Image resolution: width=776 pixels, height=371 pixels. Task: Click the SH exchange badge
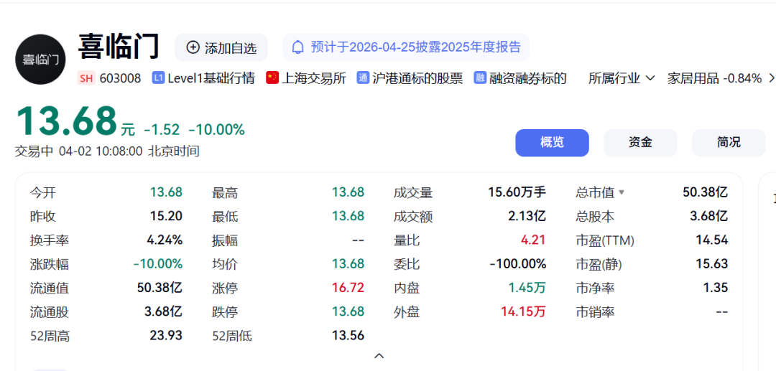[x=86, y=78]
